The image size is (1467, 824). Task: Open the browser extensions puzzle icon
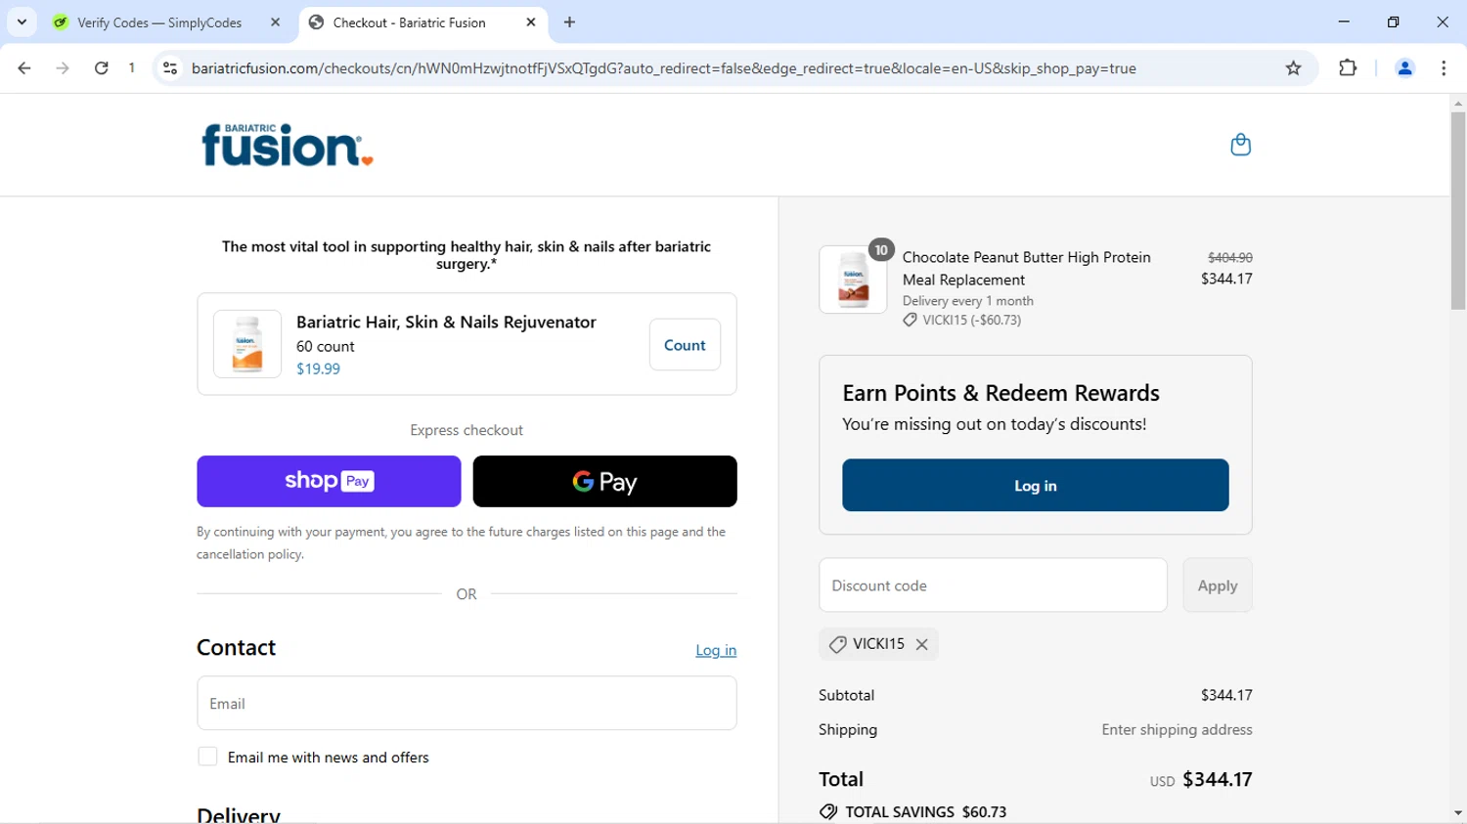click(x=1348, y=68)
